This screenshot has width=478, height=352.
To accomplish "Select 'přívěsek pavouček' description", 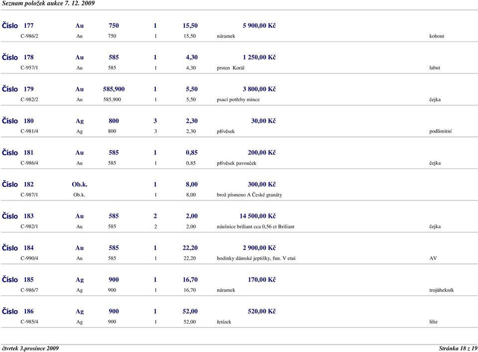I will pos(237,163).
